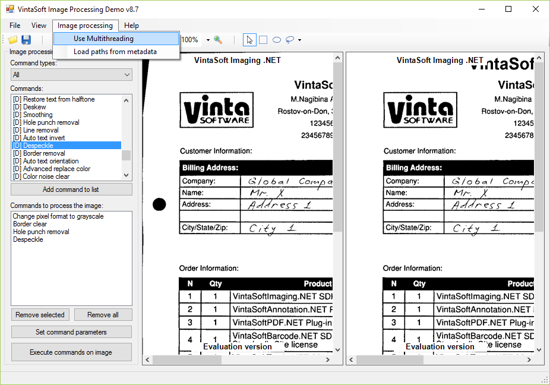Select '[D] Advanced replace color' command

coord(67,169)
